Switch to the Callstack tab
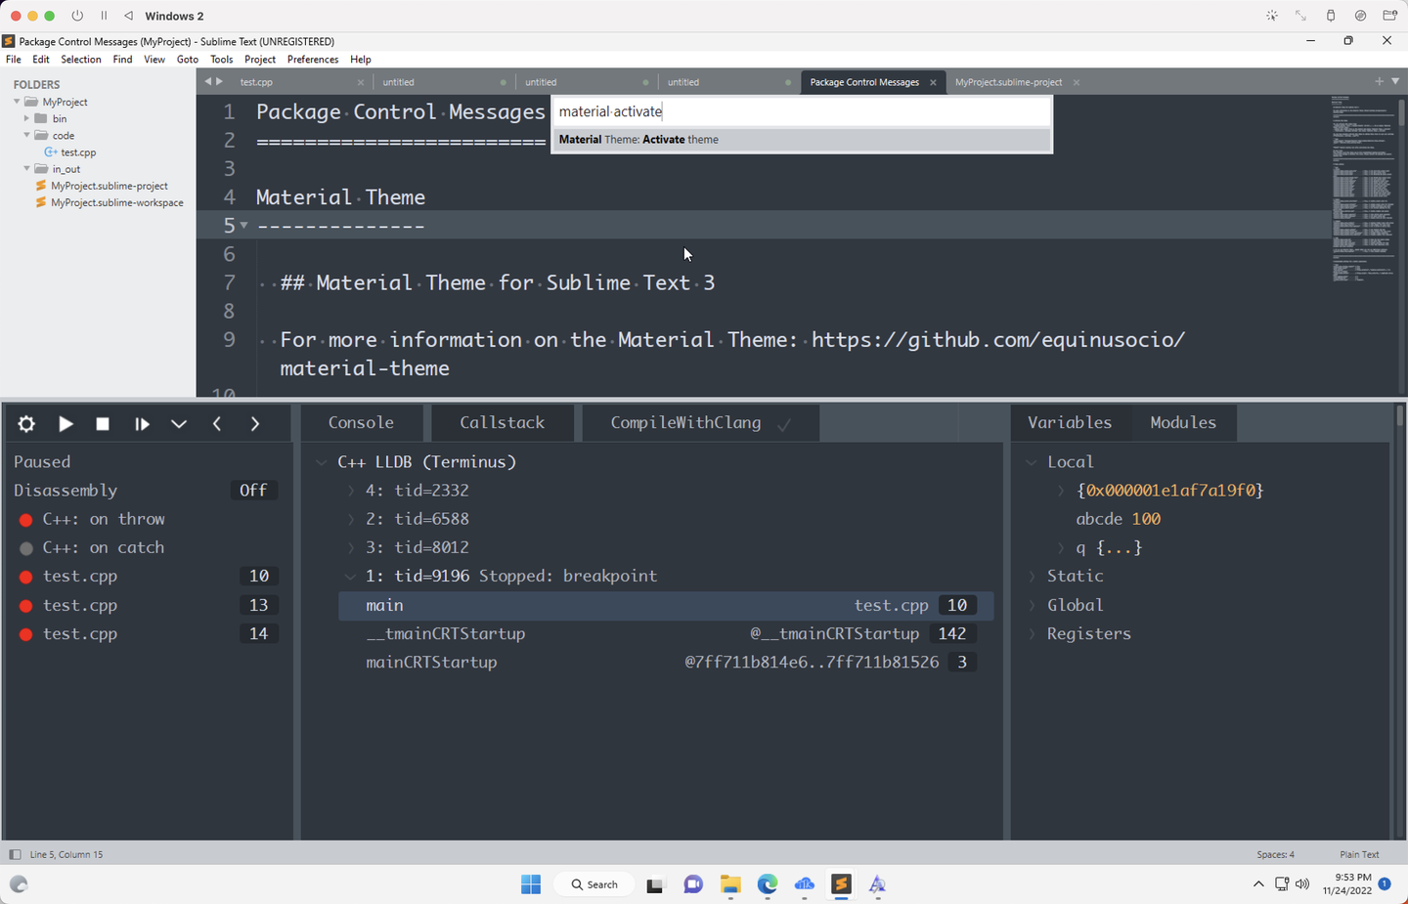Screen dimensions: 1408x904 pos(503,422)
